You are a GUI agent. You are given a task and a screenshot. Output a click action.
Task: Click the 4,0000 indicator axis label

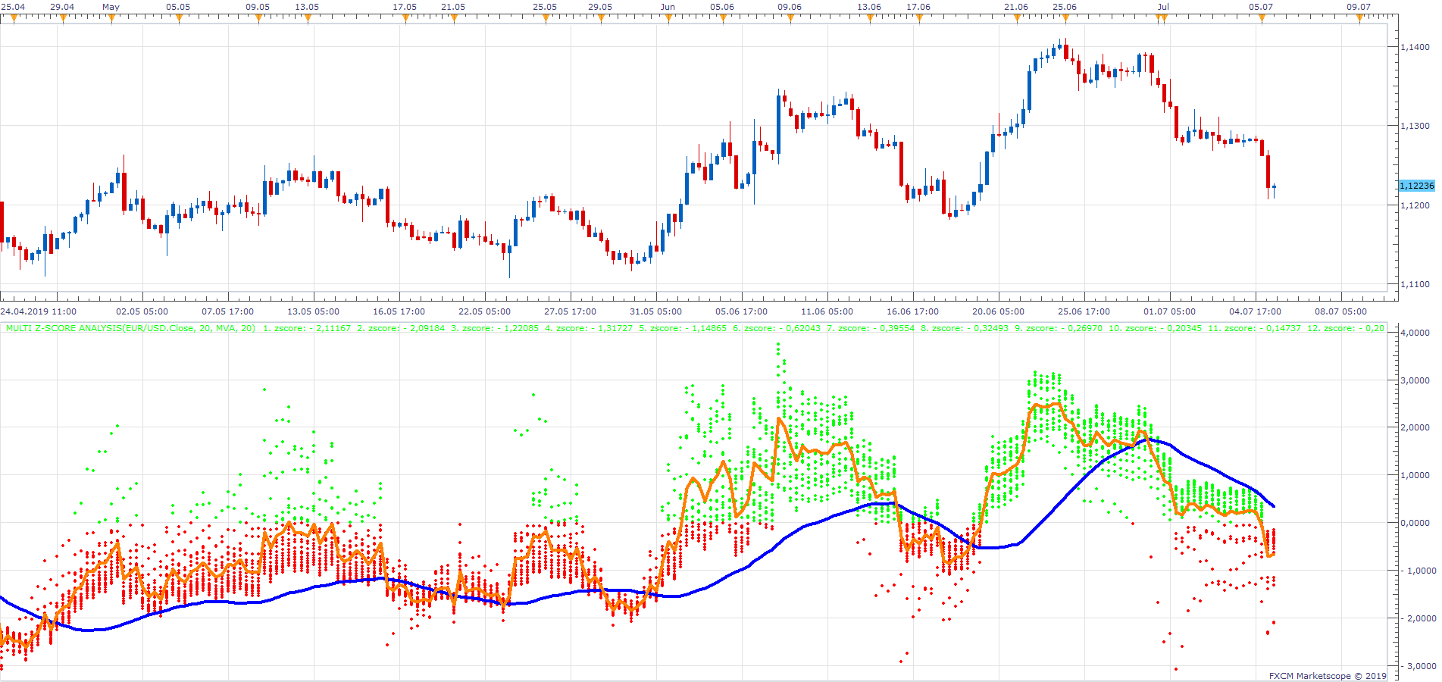pos(1415,333)
